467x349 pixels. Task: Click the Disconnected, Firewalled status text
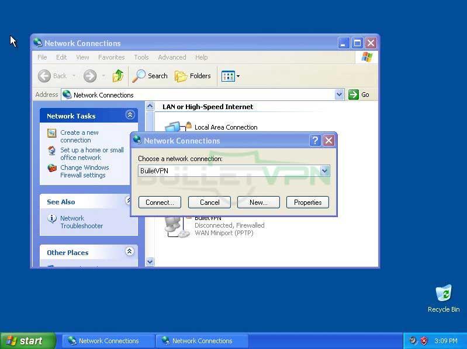click(x=229, y=225)
